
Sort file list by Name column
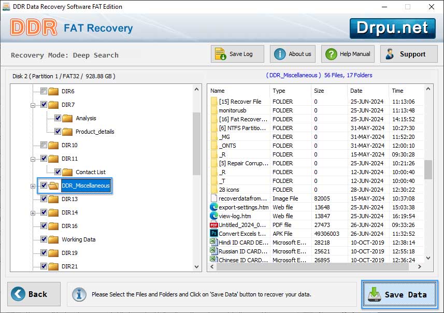[238, 91]
